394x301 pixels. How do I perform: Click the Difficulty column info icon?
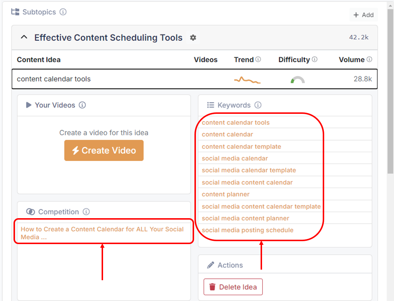314,59
